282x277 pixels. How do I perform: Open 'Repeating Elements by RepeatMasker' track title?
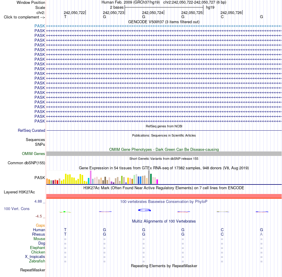pyautogui.click(x=164, y=266)
